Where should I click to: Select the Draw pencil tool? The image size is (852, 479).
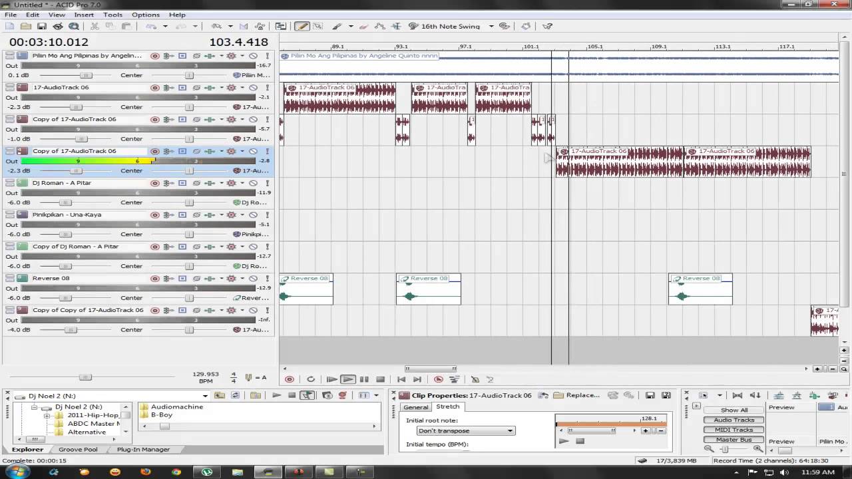pyautogui.click(x=302, y=27)
